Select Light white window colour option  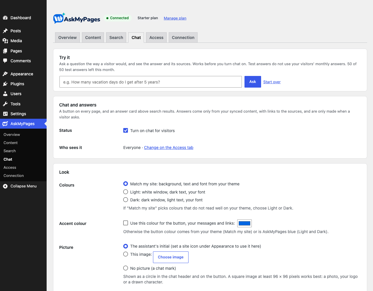pos(126,192)
